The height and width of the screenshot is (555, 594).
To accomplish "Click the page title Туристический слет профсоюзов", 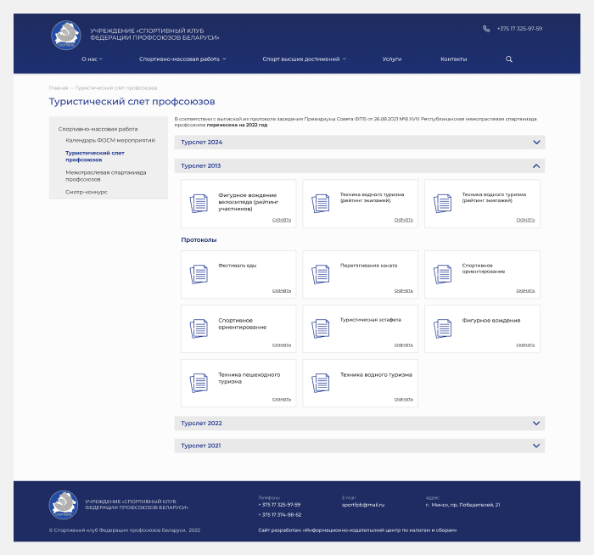I will tap(132, 102).
